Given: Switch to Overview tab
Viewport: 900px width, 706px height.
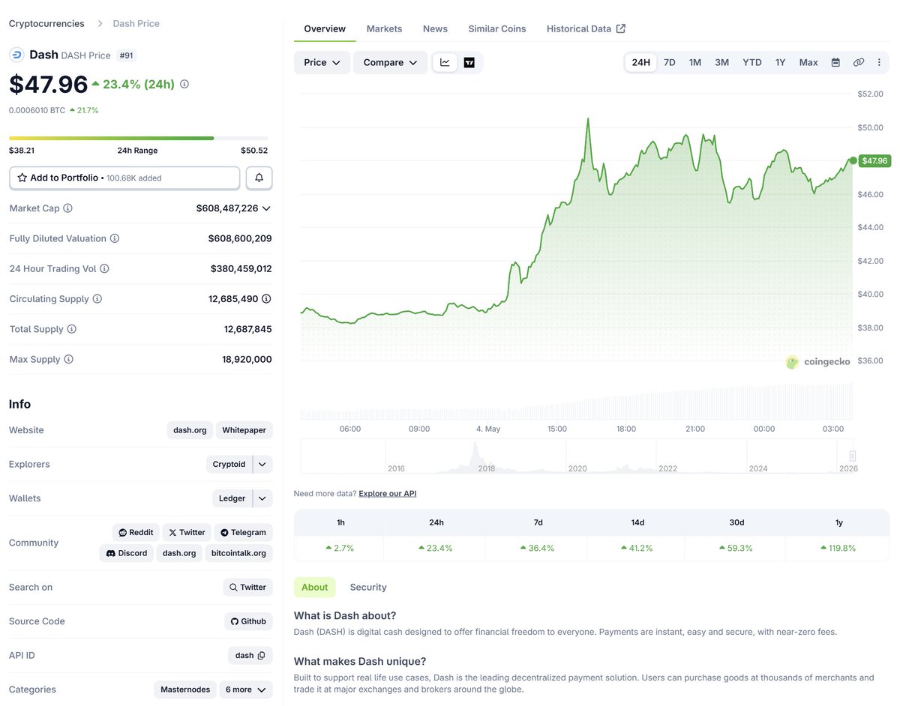Looking at the screenshot, I should point(325,28).
